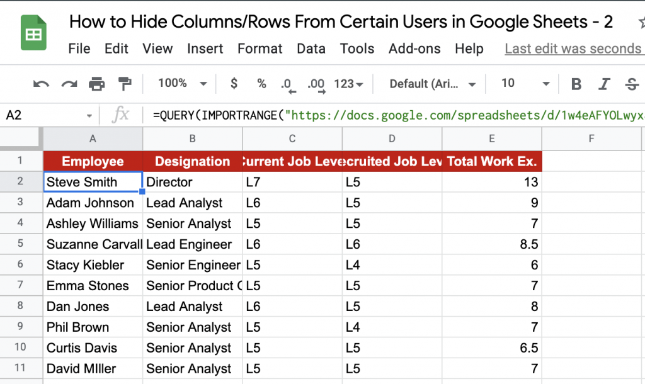Screen dimensions: 645x384
Task: Click the print icon
Action: tap(96, 84)
